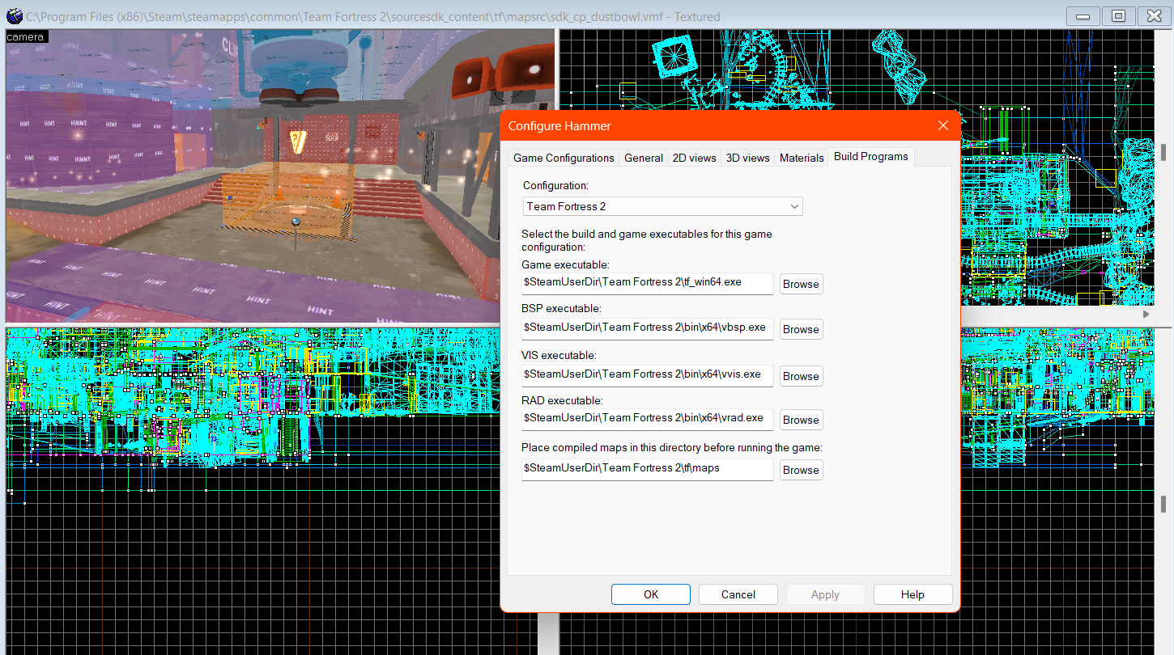The height and width of the screenshot is (655, 1174).
Task: Click the RAD executable path field
Action: [648, 419]
